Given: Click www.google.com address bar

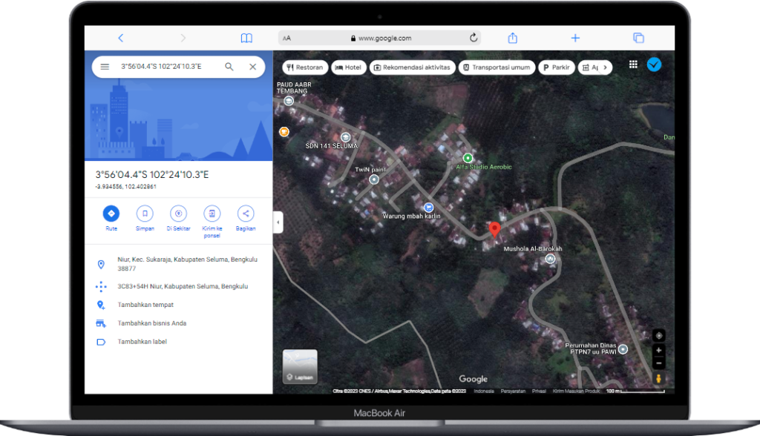Looking at the screenshot, I should (x=379, y=38).
